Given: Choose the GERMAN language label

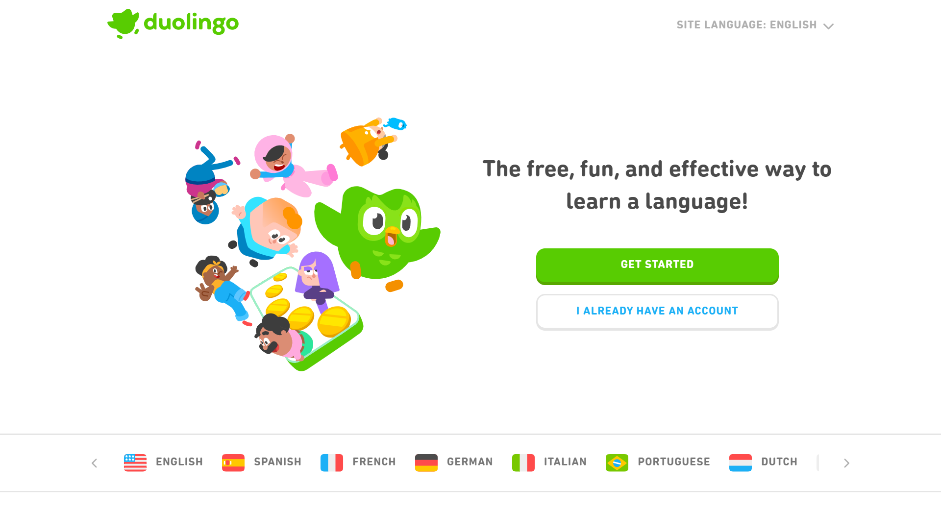Looking at the screenshot, I should tap(470, 462).
